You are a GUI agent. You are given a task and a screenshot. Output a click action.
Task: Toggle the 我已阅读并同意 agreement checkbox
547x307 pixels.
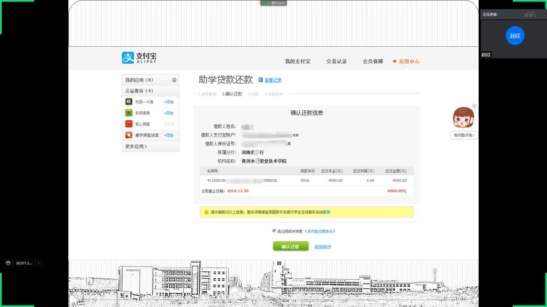click(x=274, y=231)
